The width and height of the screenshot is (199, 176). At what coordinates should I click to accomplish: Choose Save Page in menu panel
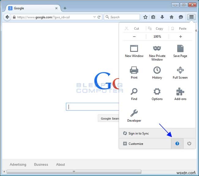click(x=180, y=51)
